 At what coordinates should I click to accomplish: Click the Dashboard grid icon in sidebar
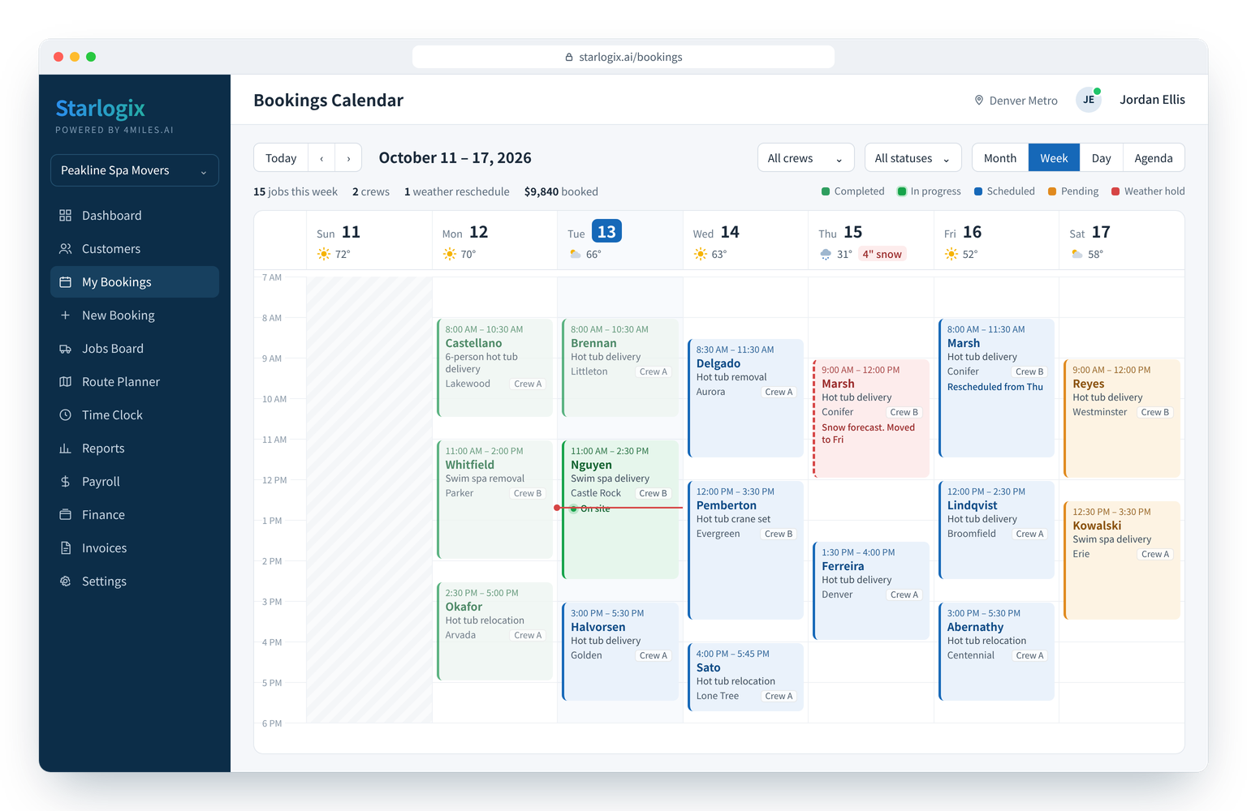click(x=65, y=216)
